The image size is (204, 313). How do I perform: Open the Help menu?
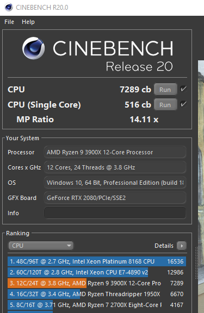28,22
